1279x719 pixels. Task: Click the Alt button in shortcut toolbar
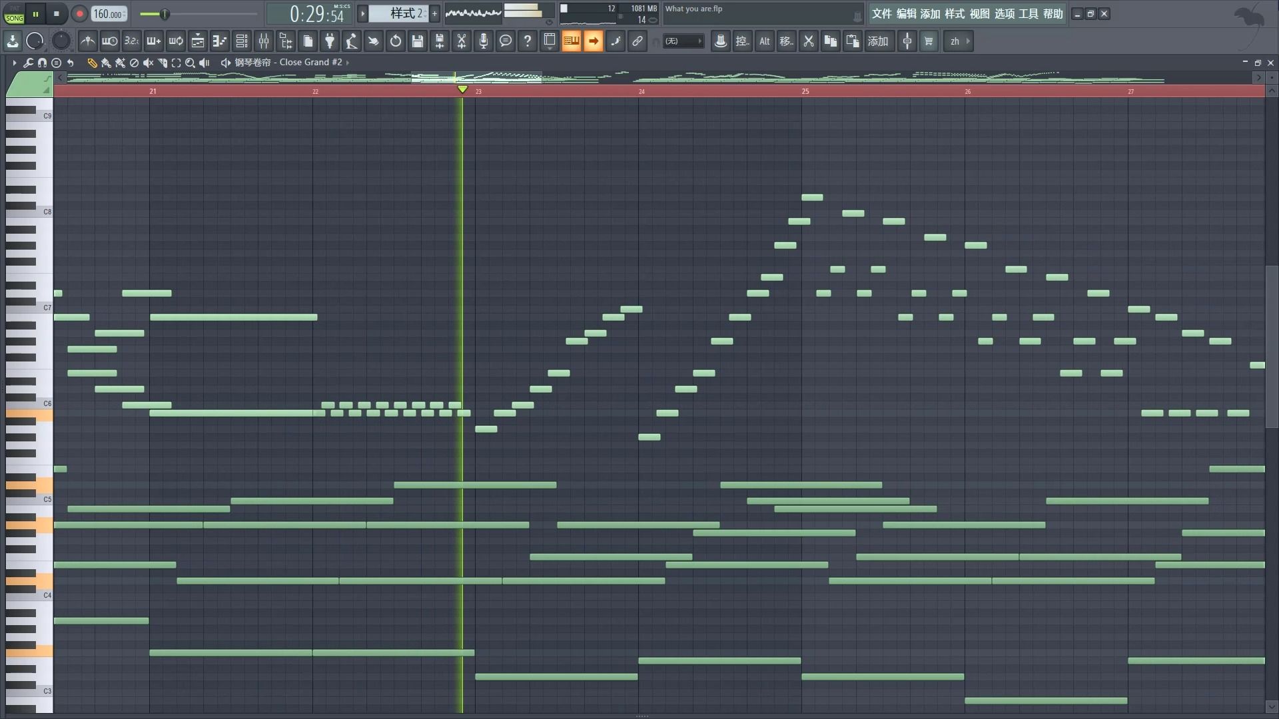pos(765,41)
